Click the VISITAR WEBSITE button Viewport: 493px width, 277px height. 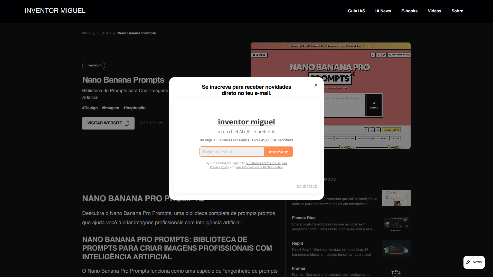pos(108,123)
